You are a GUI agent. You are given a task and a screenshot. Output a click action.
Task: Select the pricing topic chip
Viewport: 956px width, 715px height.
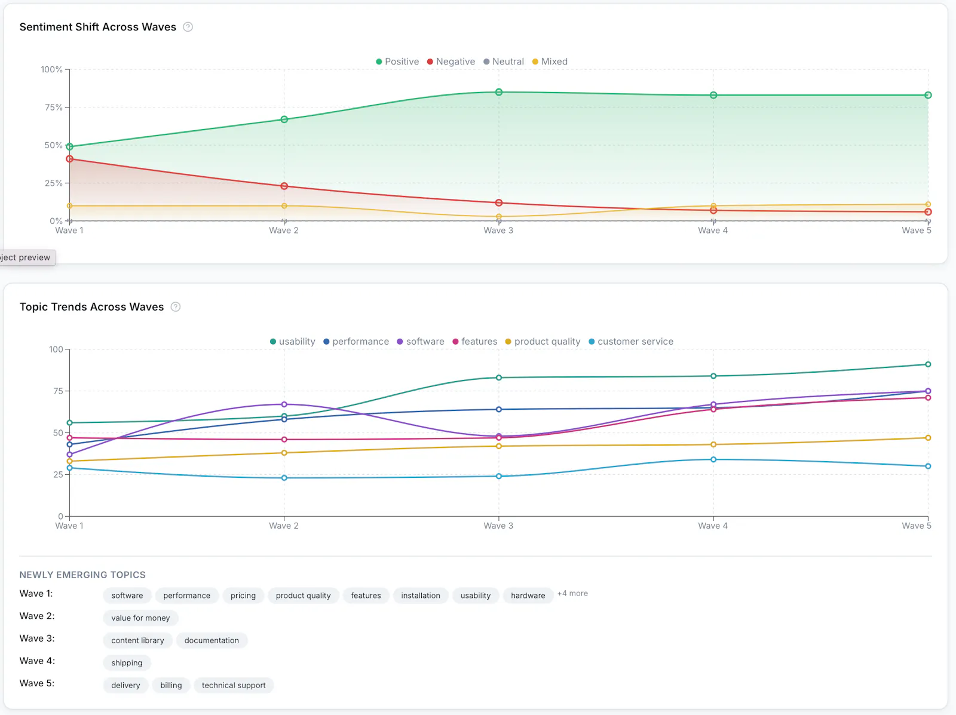click(243, 596)
